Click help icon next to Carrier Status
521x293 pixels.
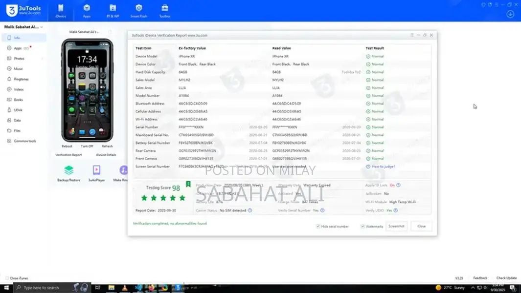click(250, 210)
